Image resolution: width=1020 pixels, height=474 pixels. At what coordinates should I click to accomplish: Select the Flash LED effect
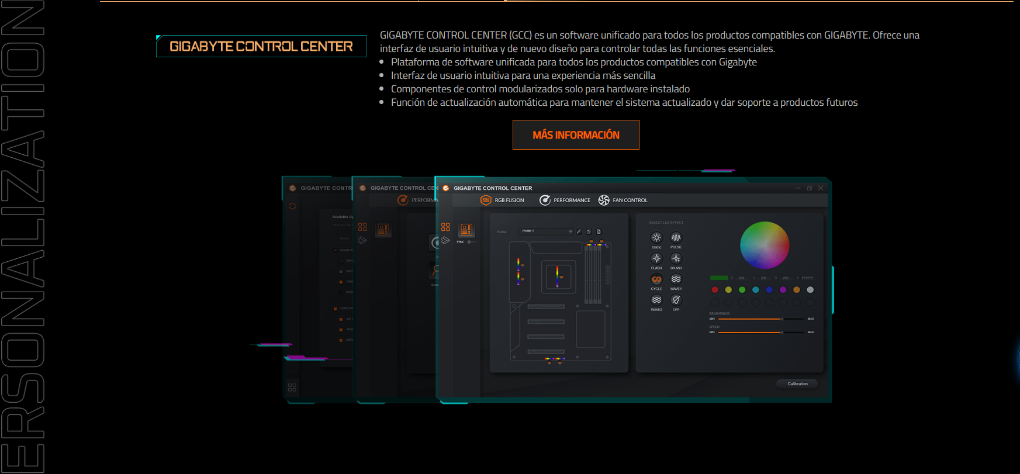[x=656, y=258]
